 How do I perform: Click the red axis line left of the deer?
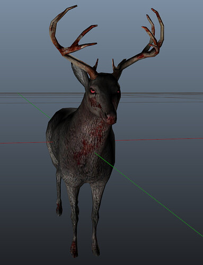tap(26, 143)
